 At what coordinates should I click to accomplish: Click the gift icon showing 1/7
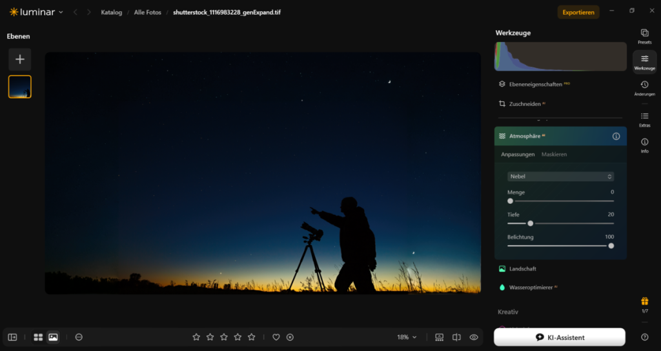pyautogui.click(x=645, y=305)
